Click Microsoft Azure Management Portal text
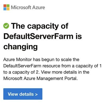Screen dimensions: 106x104 40,78
